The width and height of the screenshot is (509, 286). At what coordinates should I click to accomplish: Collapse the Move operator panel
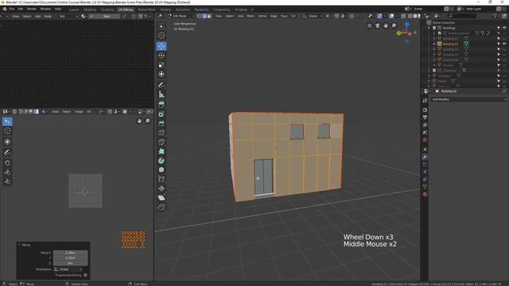[19, 245]
